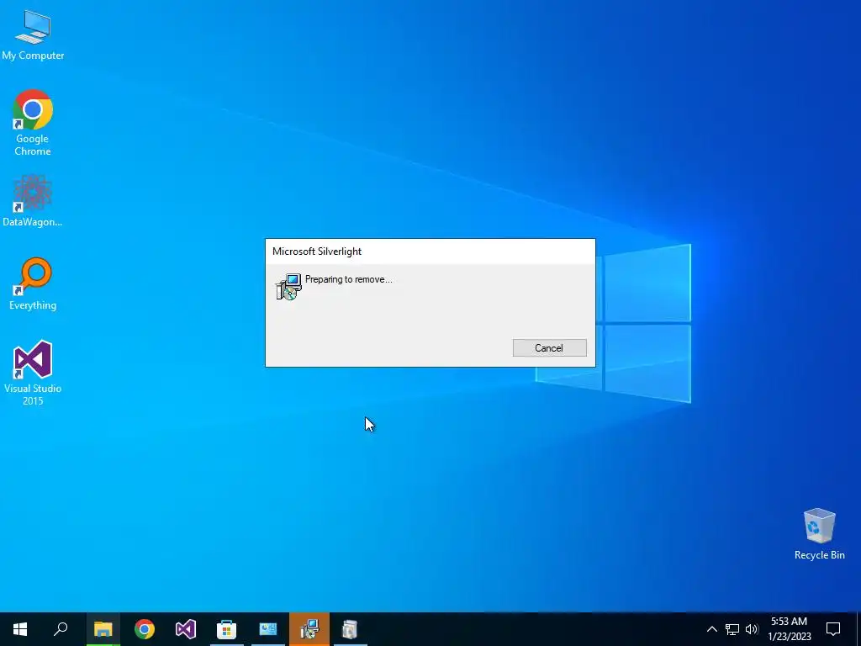Open Microsoft Store from taskbar

226,629
